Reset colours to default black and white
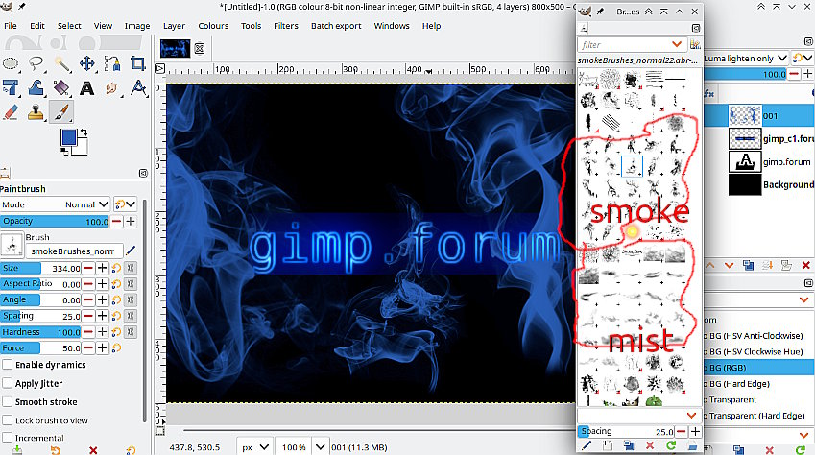The width and height of the screenshot is (815, 455). tap(64, 151)
